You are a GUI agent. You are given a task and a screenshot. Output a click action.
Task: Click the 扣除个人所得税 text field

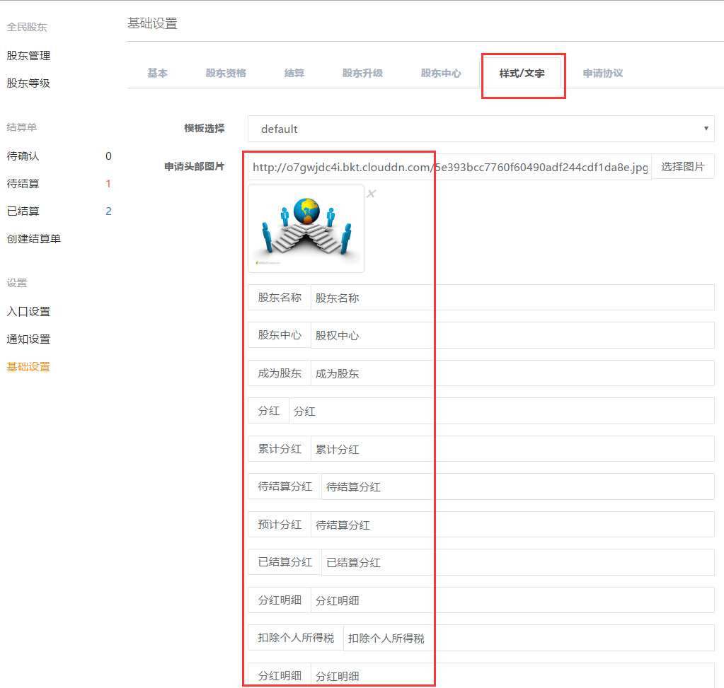(528, 638)
